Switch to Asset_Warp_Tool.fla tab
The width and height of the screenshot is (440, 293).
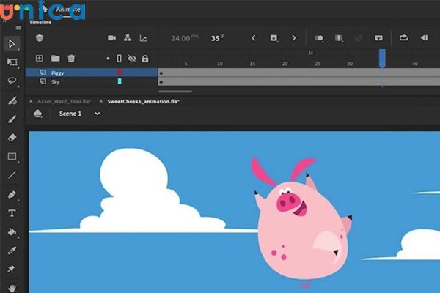tap(65, 102)
